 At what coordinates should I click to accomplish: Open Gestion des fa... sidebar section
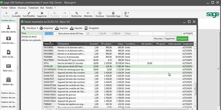tap(9, 102)
